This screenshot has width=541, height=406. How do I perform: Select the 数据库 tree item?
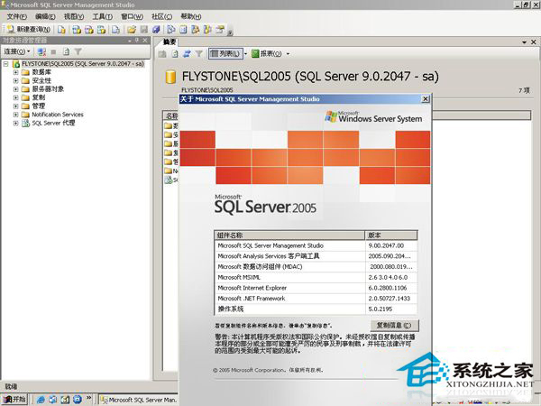[x=41, y=72]
